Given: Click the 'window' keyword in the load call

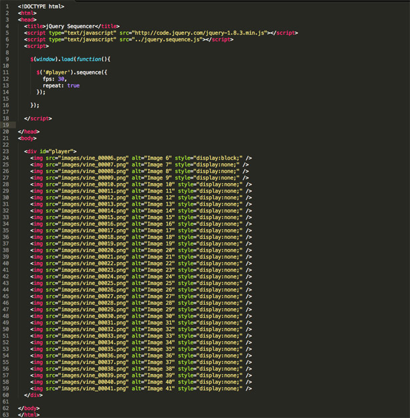Looking at the screenshot, I should (x=45, y=59).
